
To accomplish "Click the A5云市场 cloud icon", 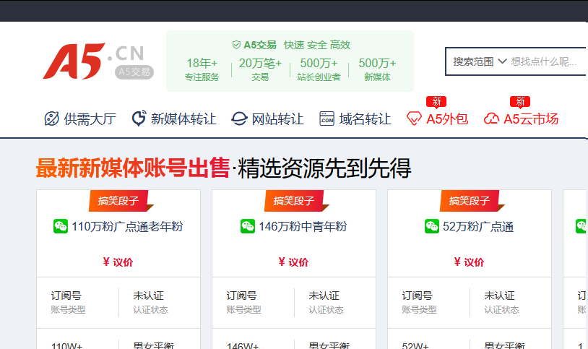I will pyautogui.click(x=491, y=119).
